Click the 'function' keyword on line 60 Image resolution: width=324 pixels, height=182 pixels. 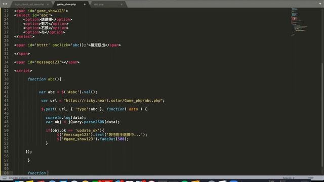(x=36, y=173)
